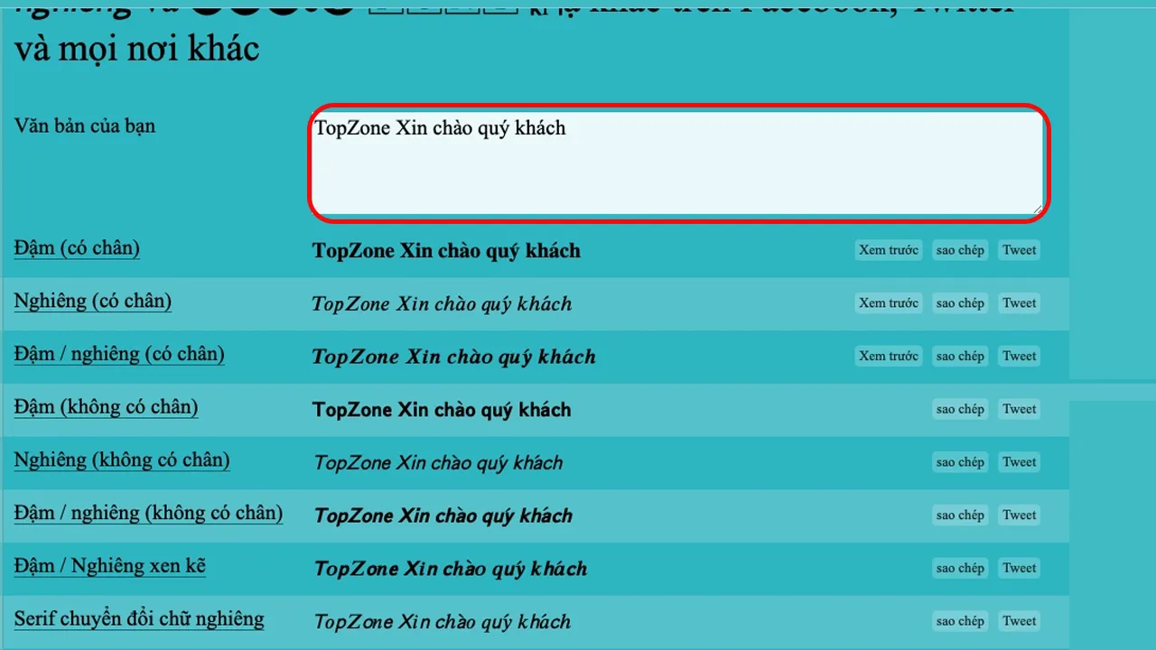Open the "Đậm / Nghiêng xen kẽ" link
Screen dimensions: 1156x650
click(109, 566)
